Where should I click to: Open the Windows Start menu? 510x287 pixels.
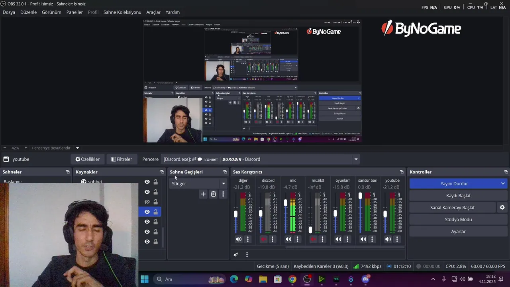coord(145,279)
